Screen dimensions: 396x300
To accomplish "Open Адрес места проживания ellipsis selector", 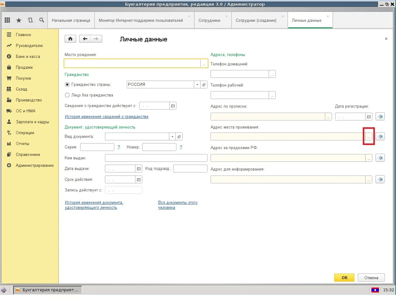I will click(369, 137).
